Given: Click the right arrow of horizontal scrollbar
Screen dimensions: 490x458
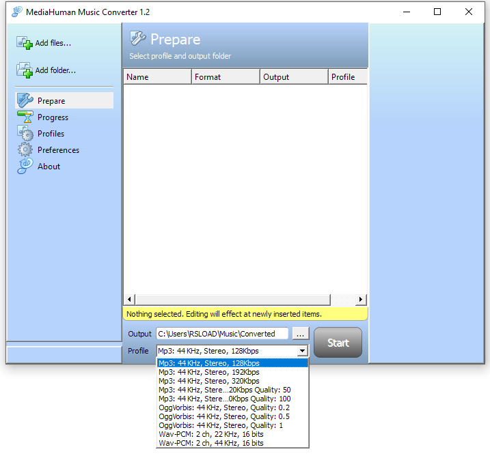Looking at the screenshot, I should [361, 300].
